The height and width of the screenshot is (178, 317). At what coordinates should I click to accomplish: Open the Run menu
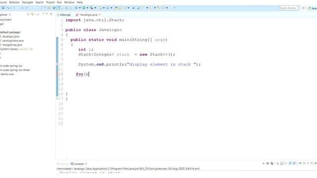pos(59,2)
